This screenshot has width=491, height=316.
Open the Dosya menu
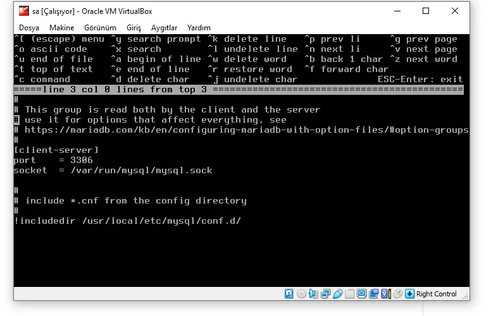click(29, 28)
